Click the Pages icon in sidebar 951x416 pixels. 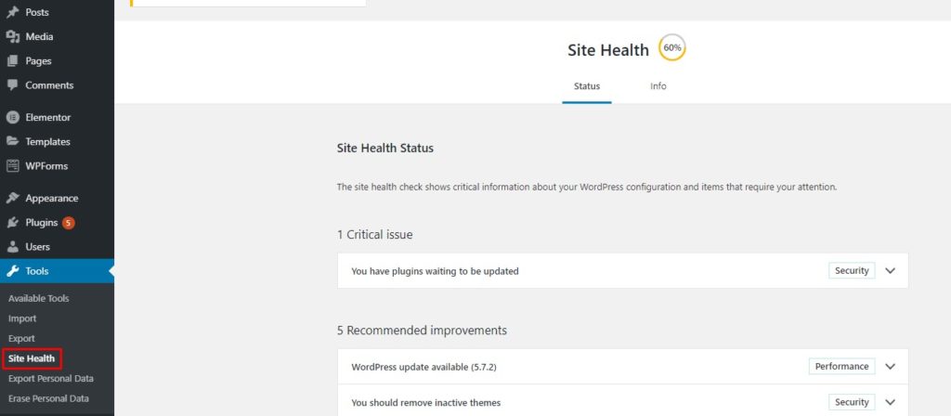click(12, 60)
